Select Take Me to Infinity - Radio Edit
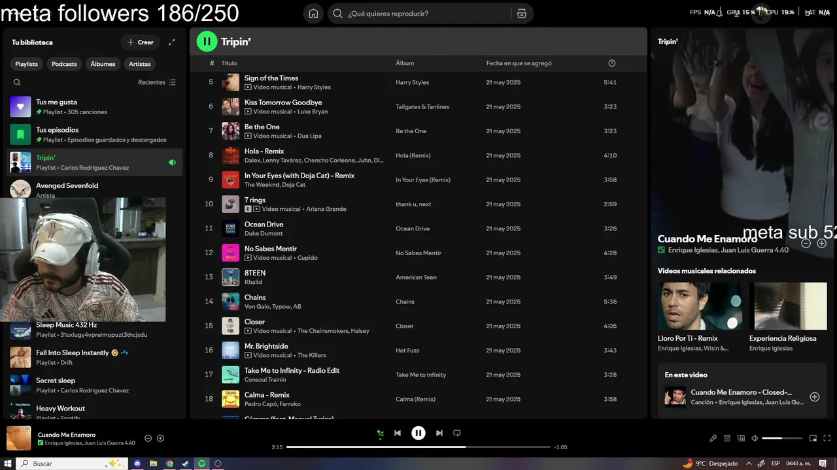Viewport: 837px width, 470px height. pos(292,371)
